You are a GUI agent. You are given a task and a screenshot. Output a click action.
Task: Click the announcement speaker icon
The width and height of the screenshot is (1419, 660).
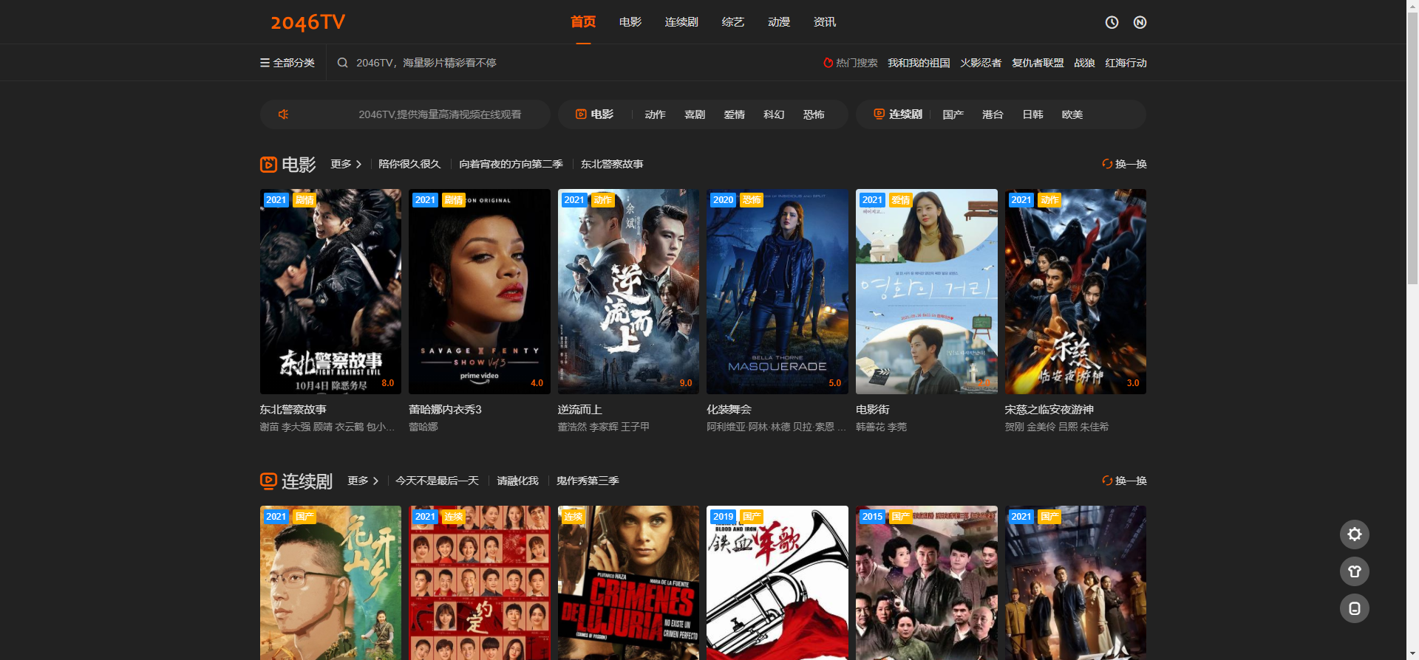coord(283,114)
